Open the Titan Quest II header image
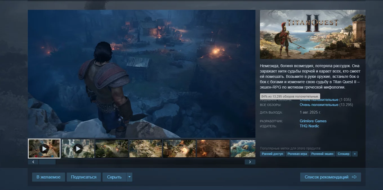This screenshot has height=190, width=383. (313, 34)
